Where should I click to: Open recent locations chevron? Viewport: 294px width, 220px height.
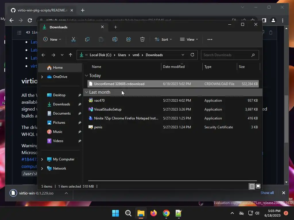(62, 55)
